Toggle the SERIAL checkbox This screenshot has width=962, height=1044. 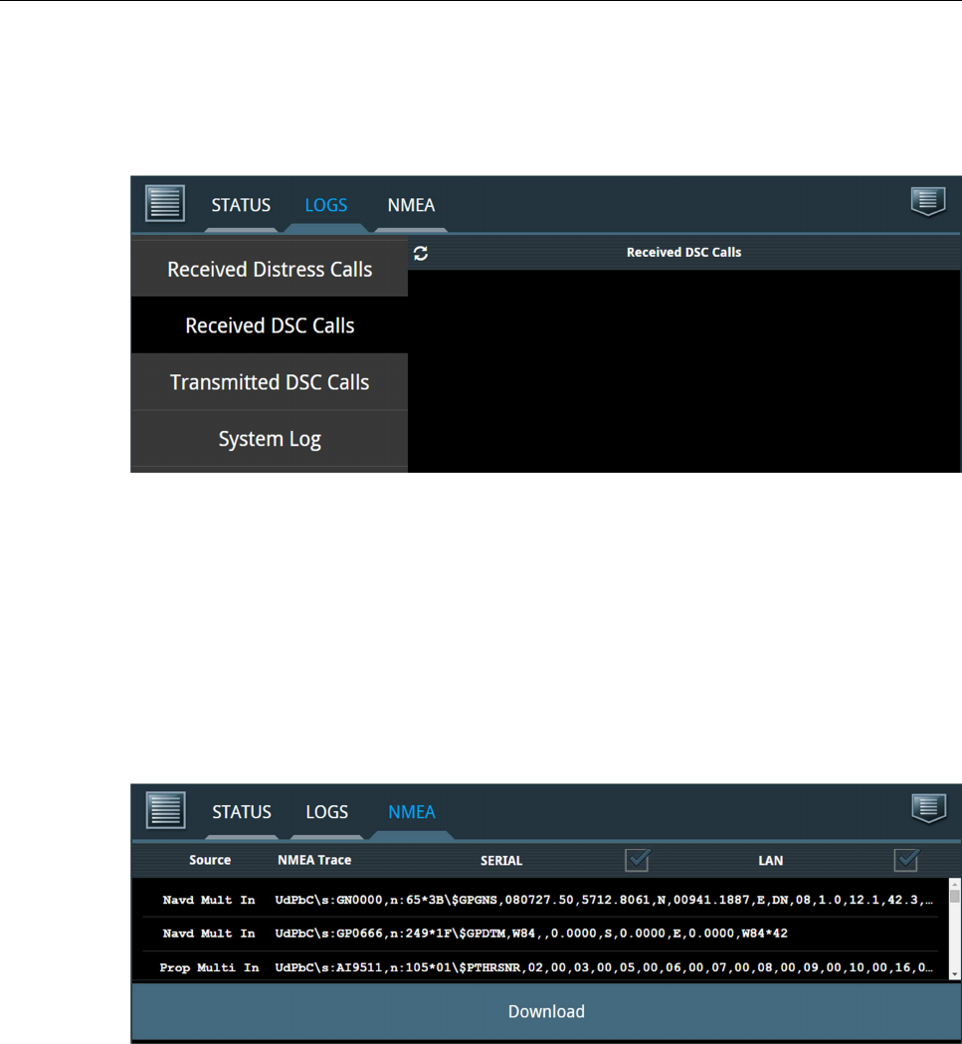[638, 860]
